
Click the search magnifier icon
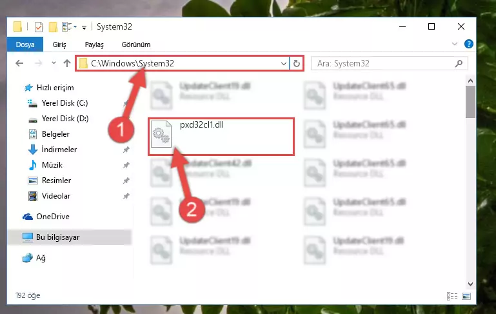tap(459, 64)
